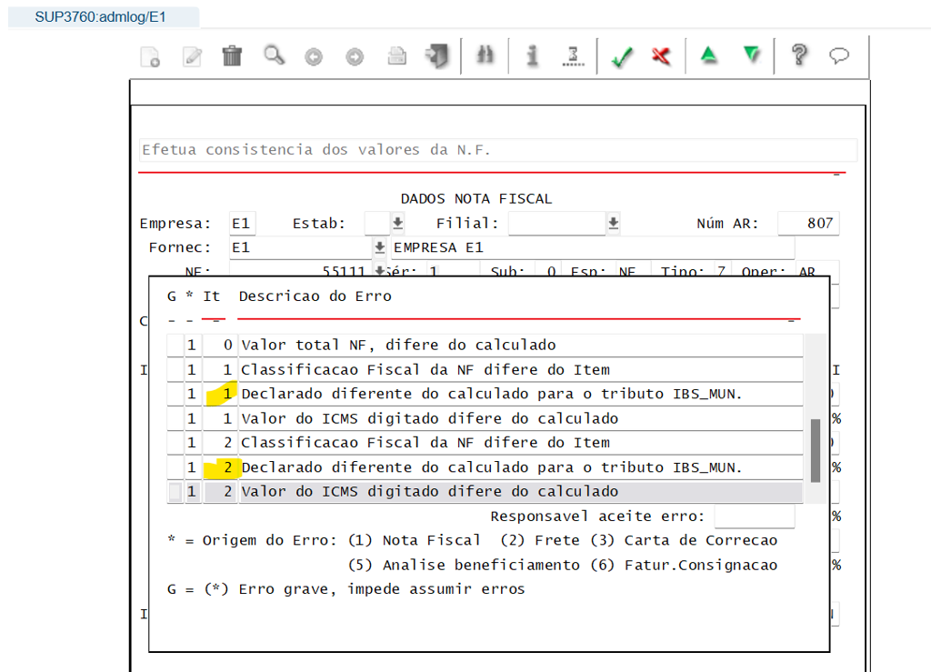Cancel with the red X icon
This screenshot has height=672, width=931.
[x=660, y=55]
